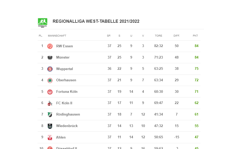Click the TORE goals column header
The width and height of the screenshot is (241, 149).
coord(158,36)
